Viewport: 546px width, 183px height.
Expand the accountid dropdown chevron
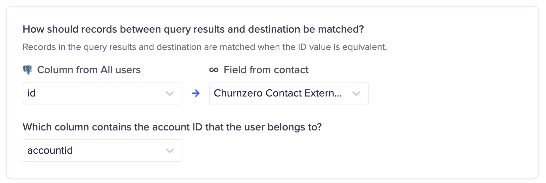pos(170,151)
